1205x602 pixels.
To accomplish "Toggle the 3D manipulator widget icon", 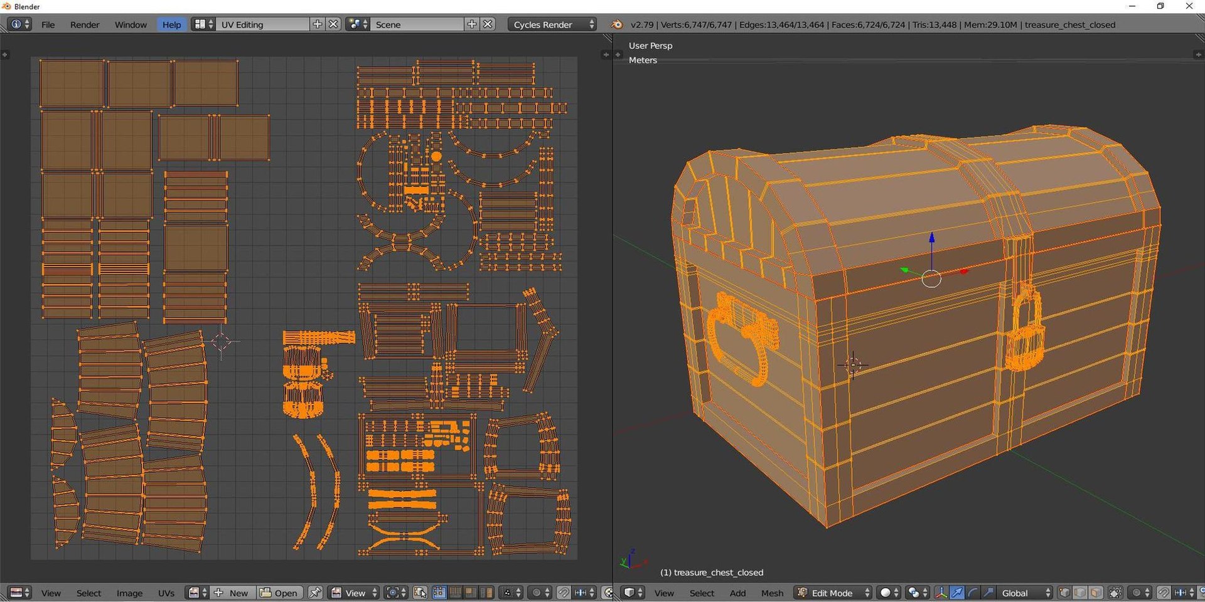I will [941, 593].
